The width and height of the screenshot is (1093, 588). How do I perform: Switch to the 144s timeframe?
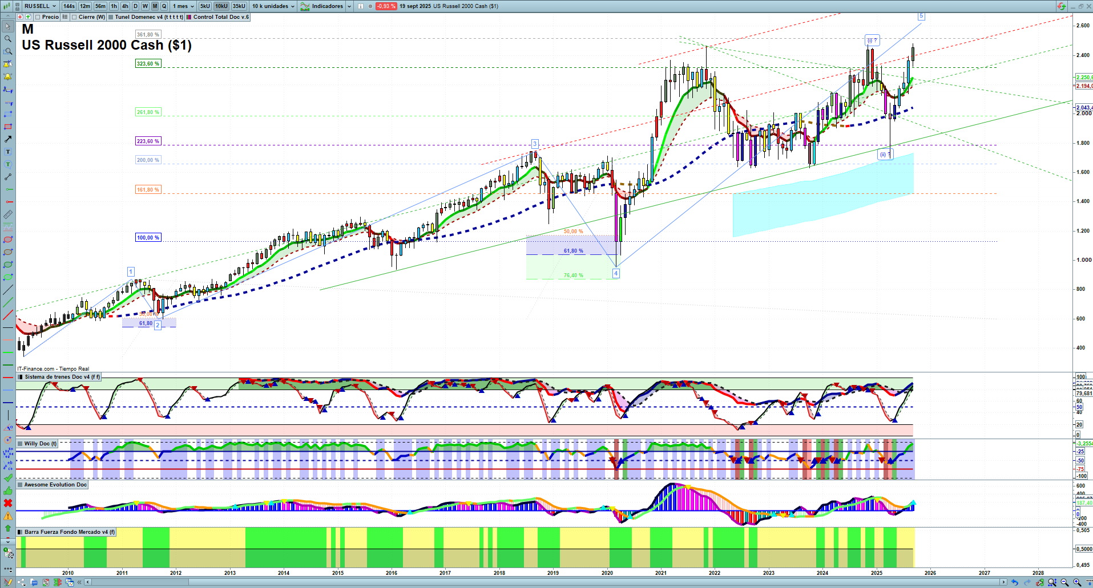69,6
